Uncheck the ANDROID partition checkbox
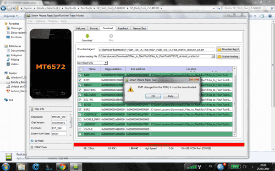 pyautogui.click(x=80, y=124)
